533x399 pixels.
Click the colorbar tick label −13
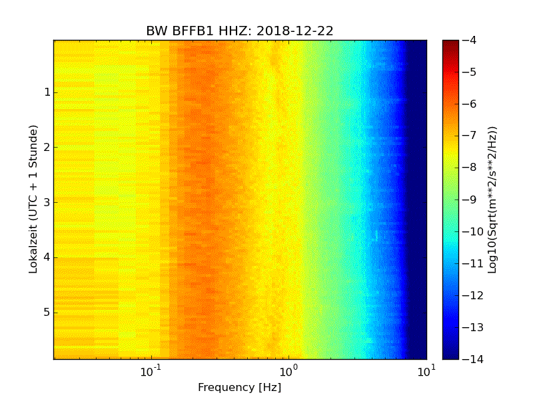point(472,327)
